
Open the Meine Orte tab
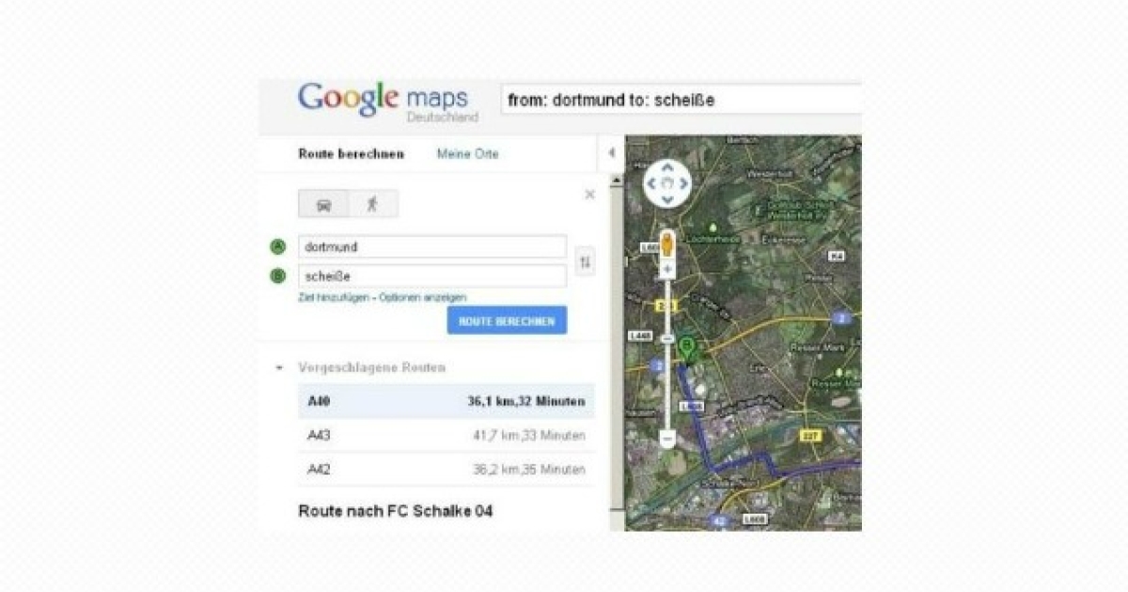[467, 154]
